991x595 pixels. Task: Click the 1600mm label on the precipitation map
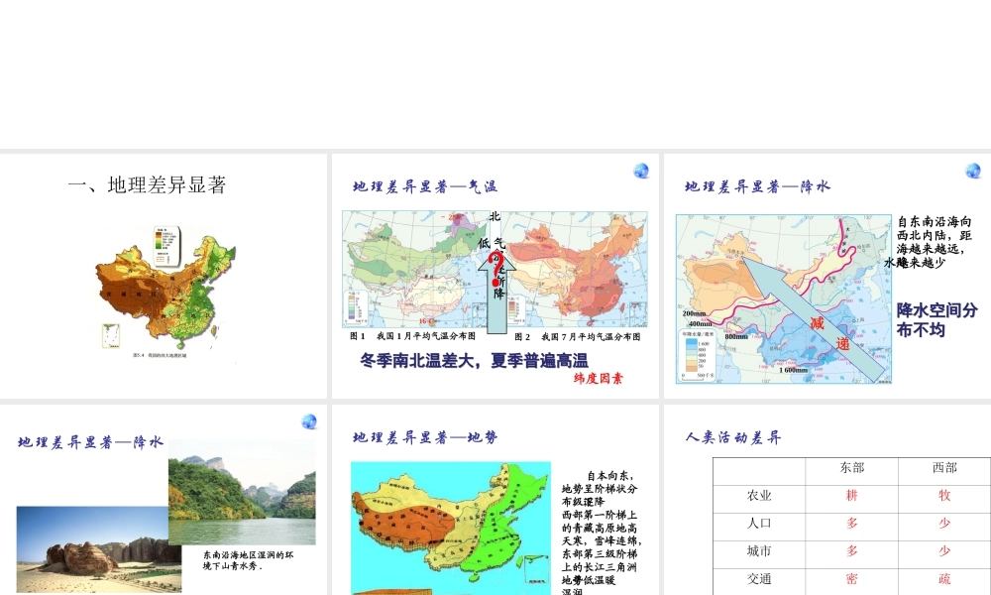pos(793,371)
